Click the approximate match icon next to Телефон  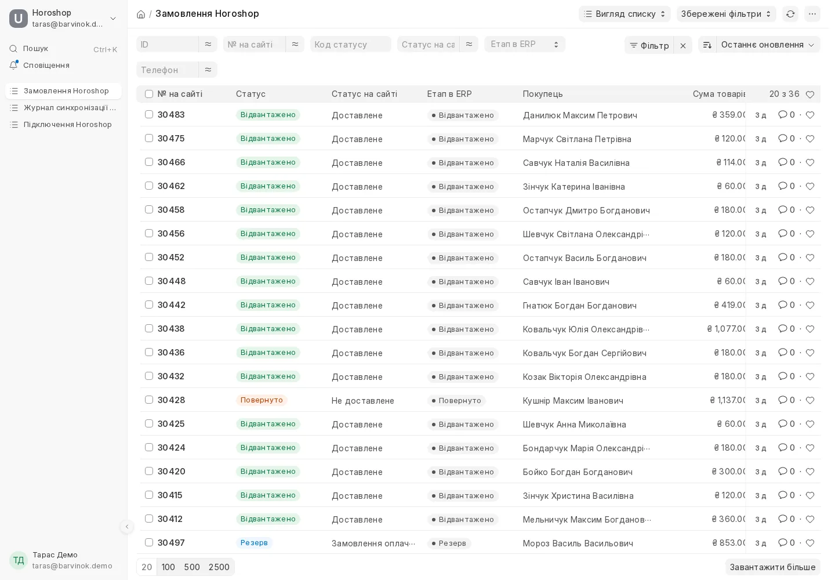coord(208,70)
